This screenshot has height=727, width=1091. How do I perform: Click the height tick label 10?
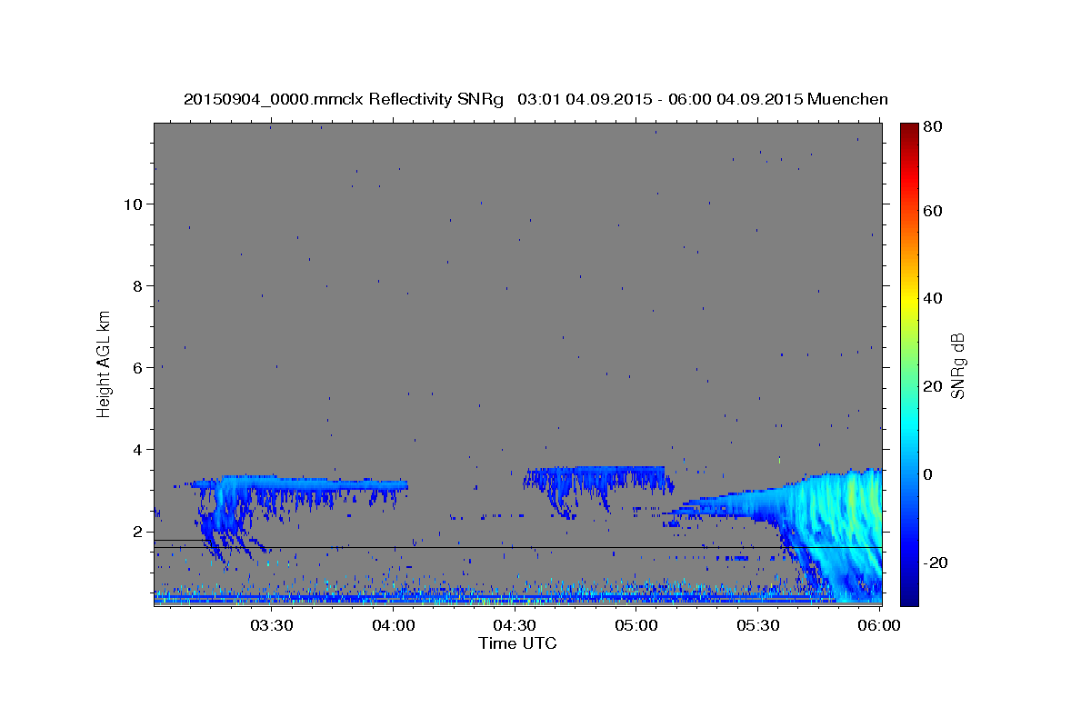[x=133, y=204]
